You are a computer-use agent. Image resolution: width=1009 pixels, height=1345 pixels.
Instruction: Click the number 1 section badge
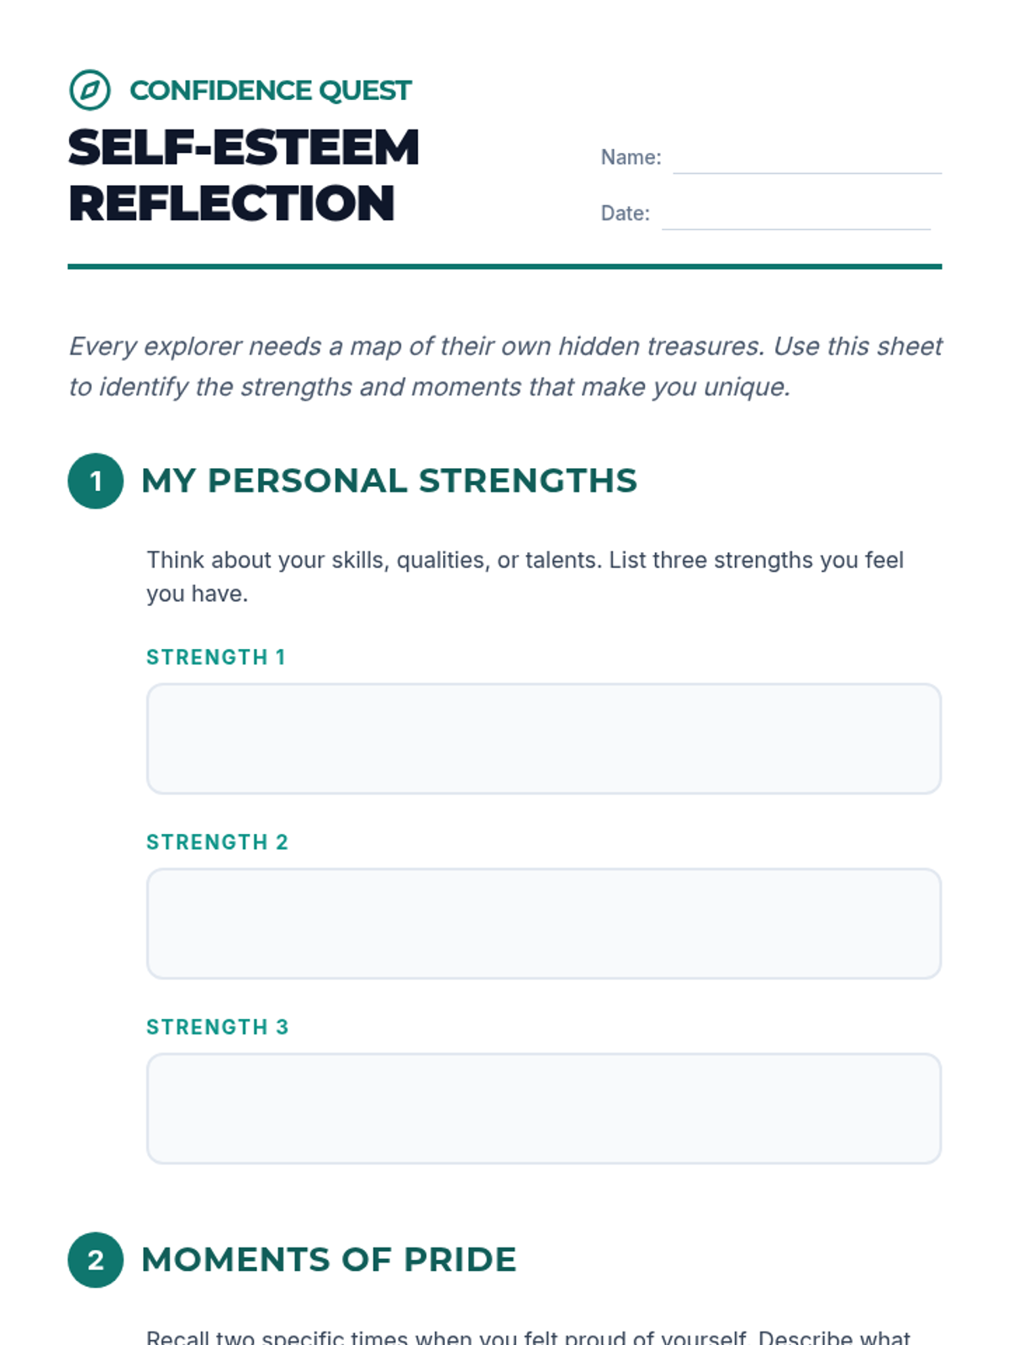coord(96,481)
